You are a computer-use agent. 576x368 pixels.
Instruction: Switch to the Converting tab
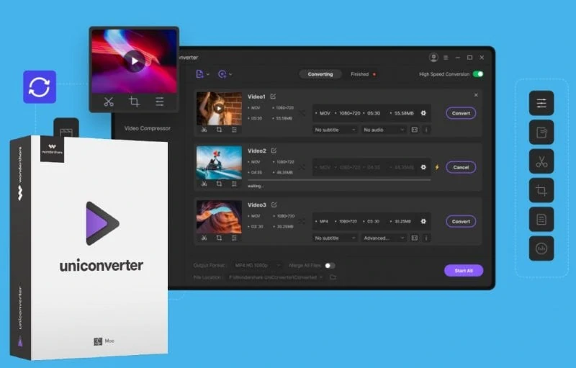click(320, 74)
